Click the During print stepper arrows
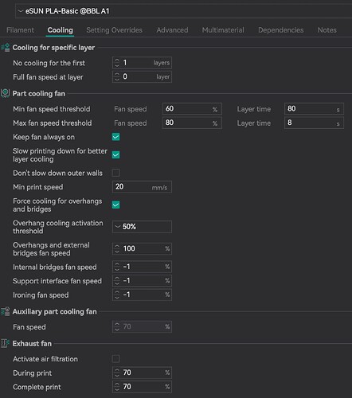Viewport: 352px width, 398px height. [117, 373]
